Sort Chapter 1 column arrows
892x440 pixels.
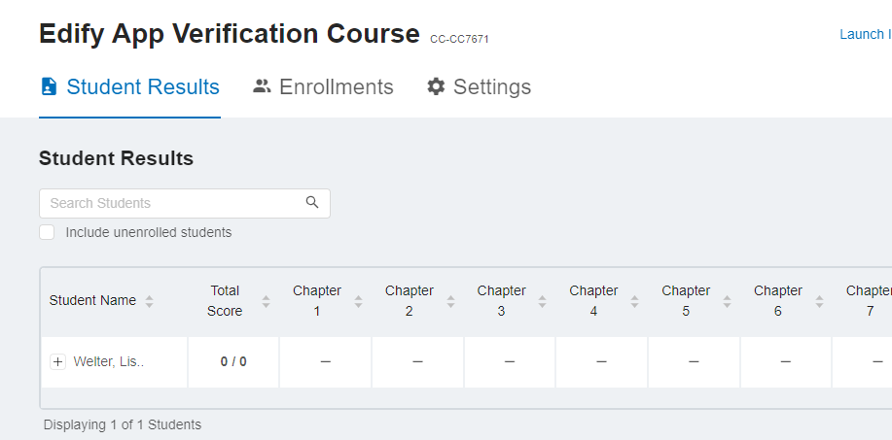tap(358, 301)
